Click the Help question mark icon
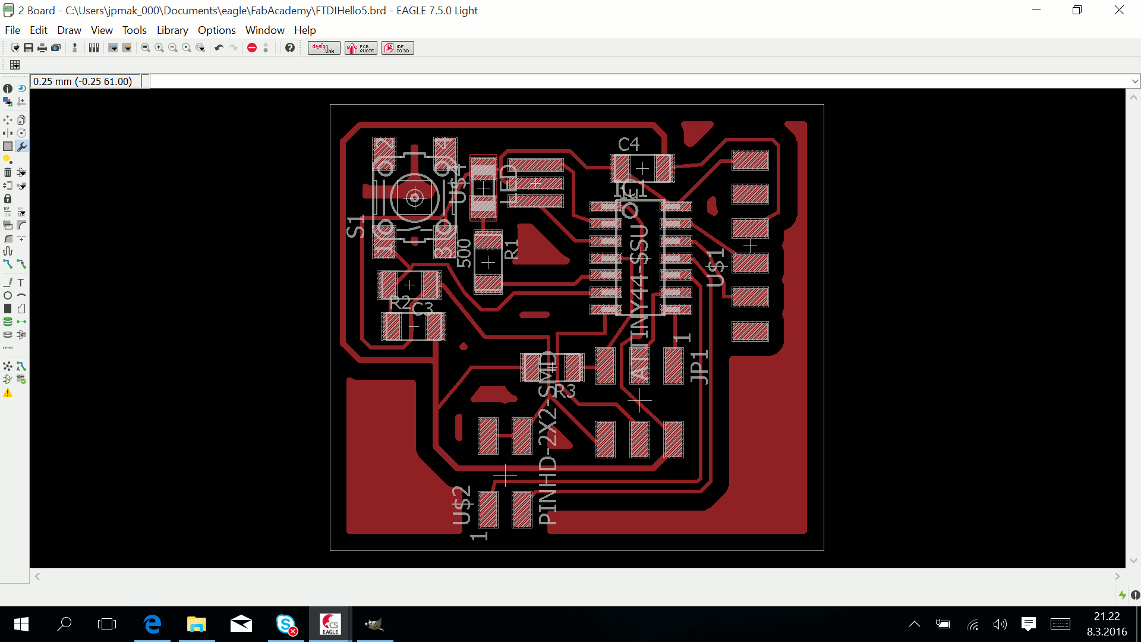The width and height of the screenshot is (1141, 642). [290, 48]
